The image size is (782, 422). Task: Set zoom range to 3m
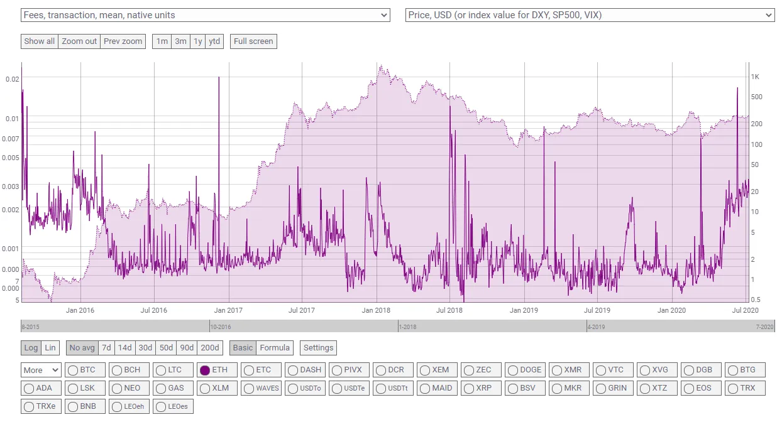pyautogui.click(x=180, y=41)
